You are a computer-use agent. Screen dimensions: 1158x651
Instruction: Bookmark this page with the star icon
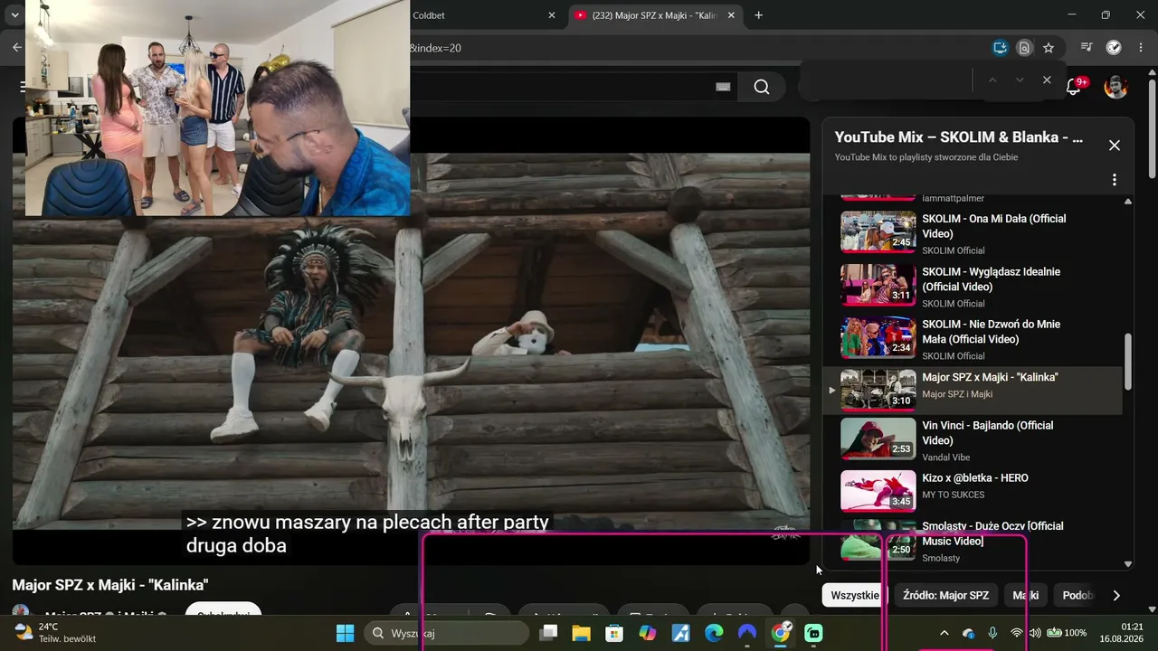click(x=1049, y=48)
